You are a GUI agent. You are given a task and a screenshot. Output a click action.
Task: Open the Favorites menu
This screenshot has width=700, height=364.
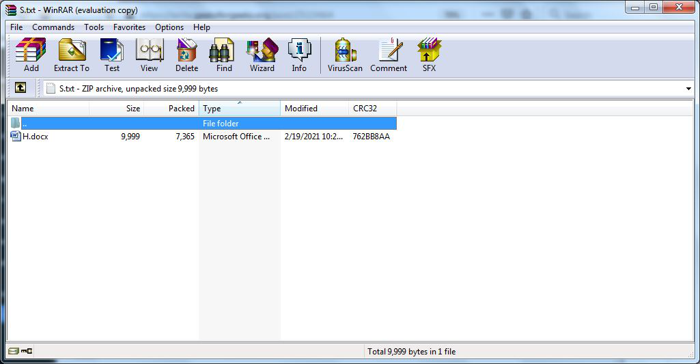(130, 27)
